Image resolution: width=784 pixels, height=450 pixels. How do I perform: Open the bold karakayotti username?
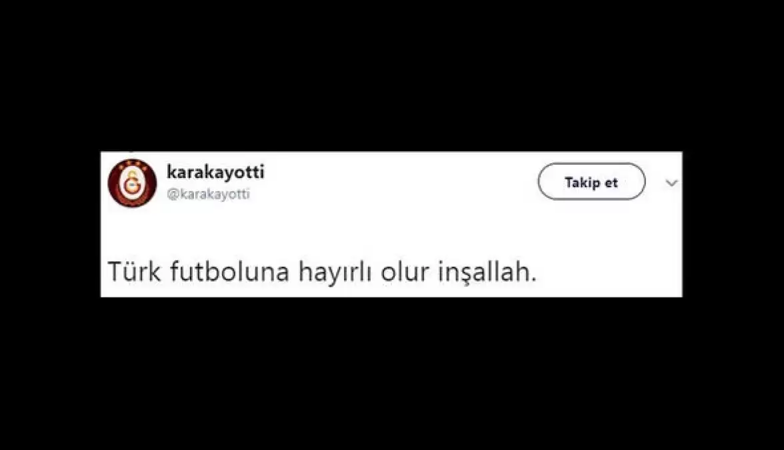point(215,172)
